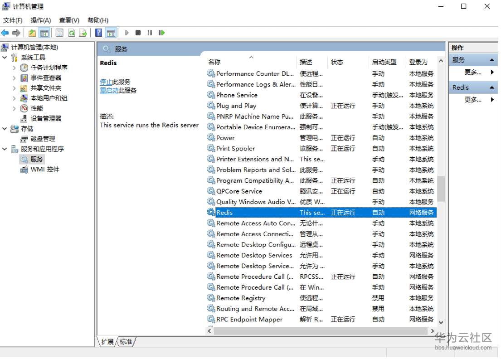
Task: Click the services list scroll-up arrow
Action: tap(441, 61)
